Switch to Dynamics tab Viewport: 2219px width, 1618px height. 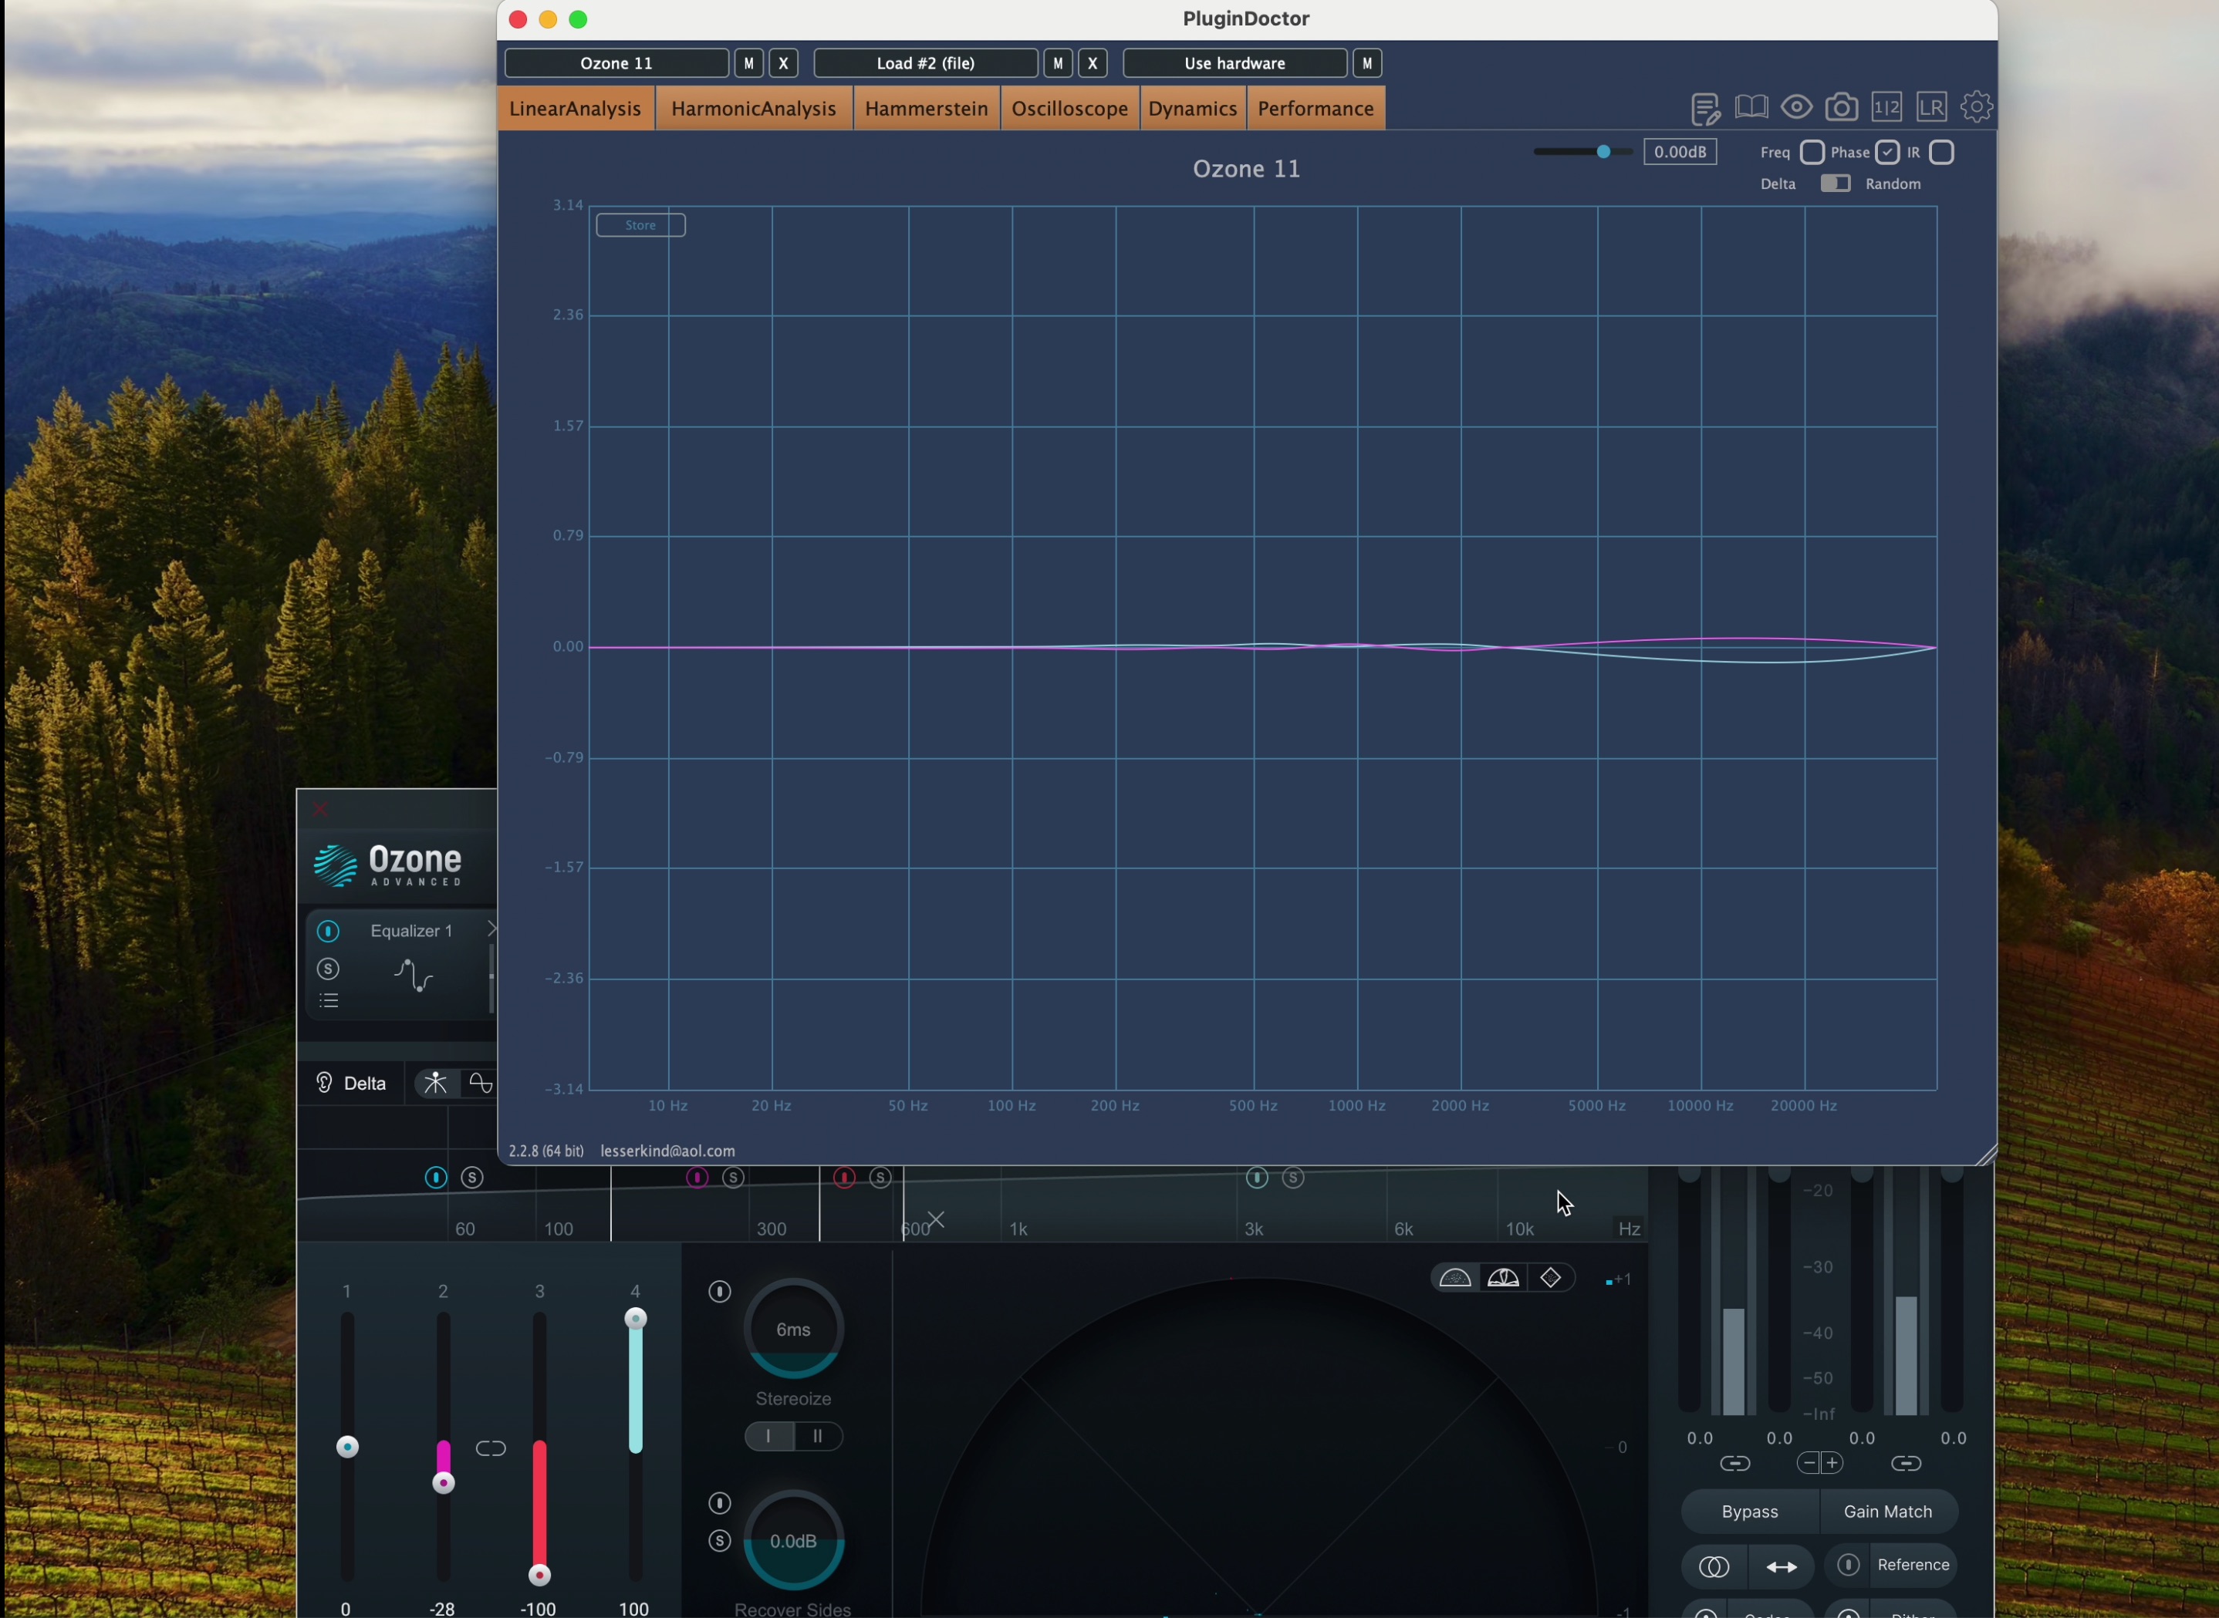pos(1192,109)
